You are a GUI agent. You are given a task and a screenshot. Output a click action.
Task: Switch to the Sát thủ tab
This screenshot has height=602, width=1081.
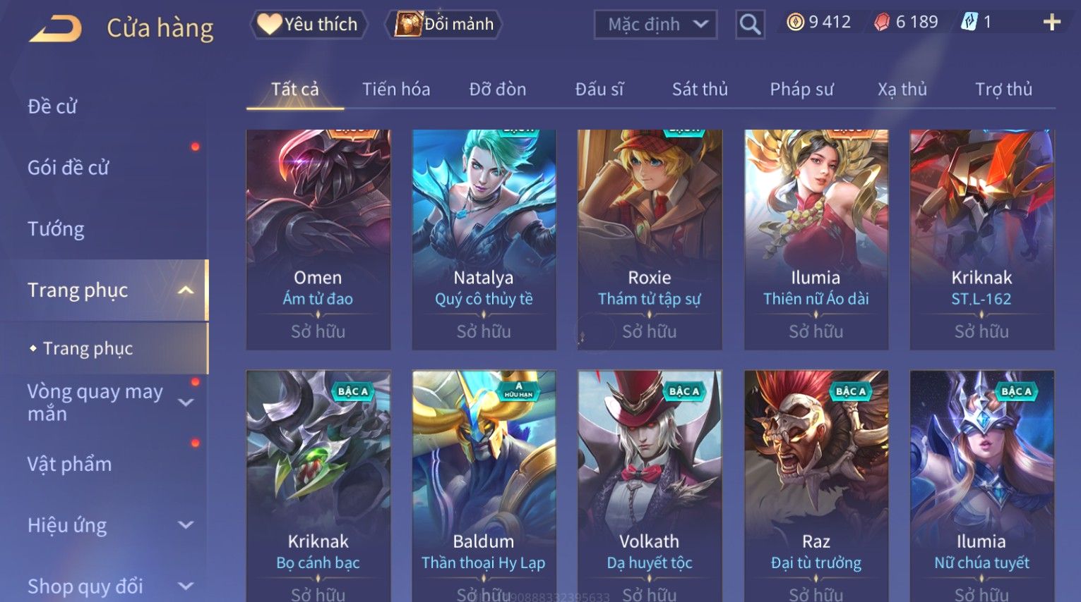(x=700, y=90)
